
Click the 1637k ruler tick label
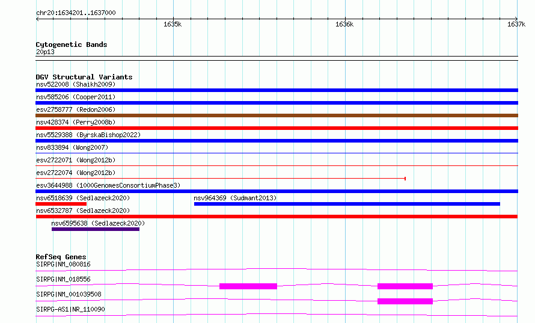pos(516,24)
